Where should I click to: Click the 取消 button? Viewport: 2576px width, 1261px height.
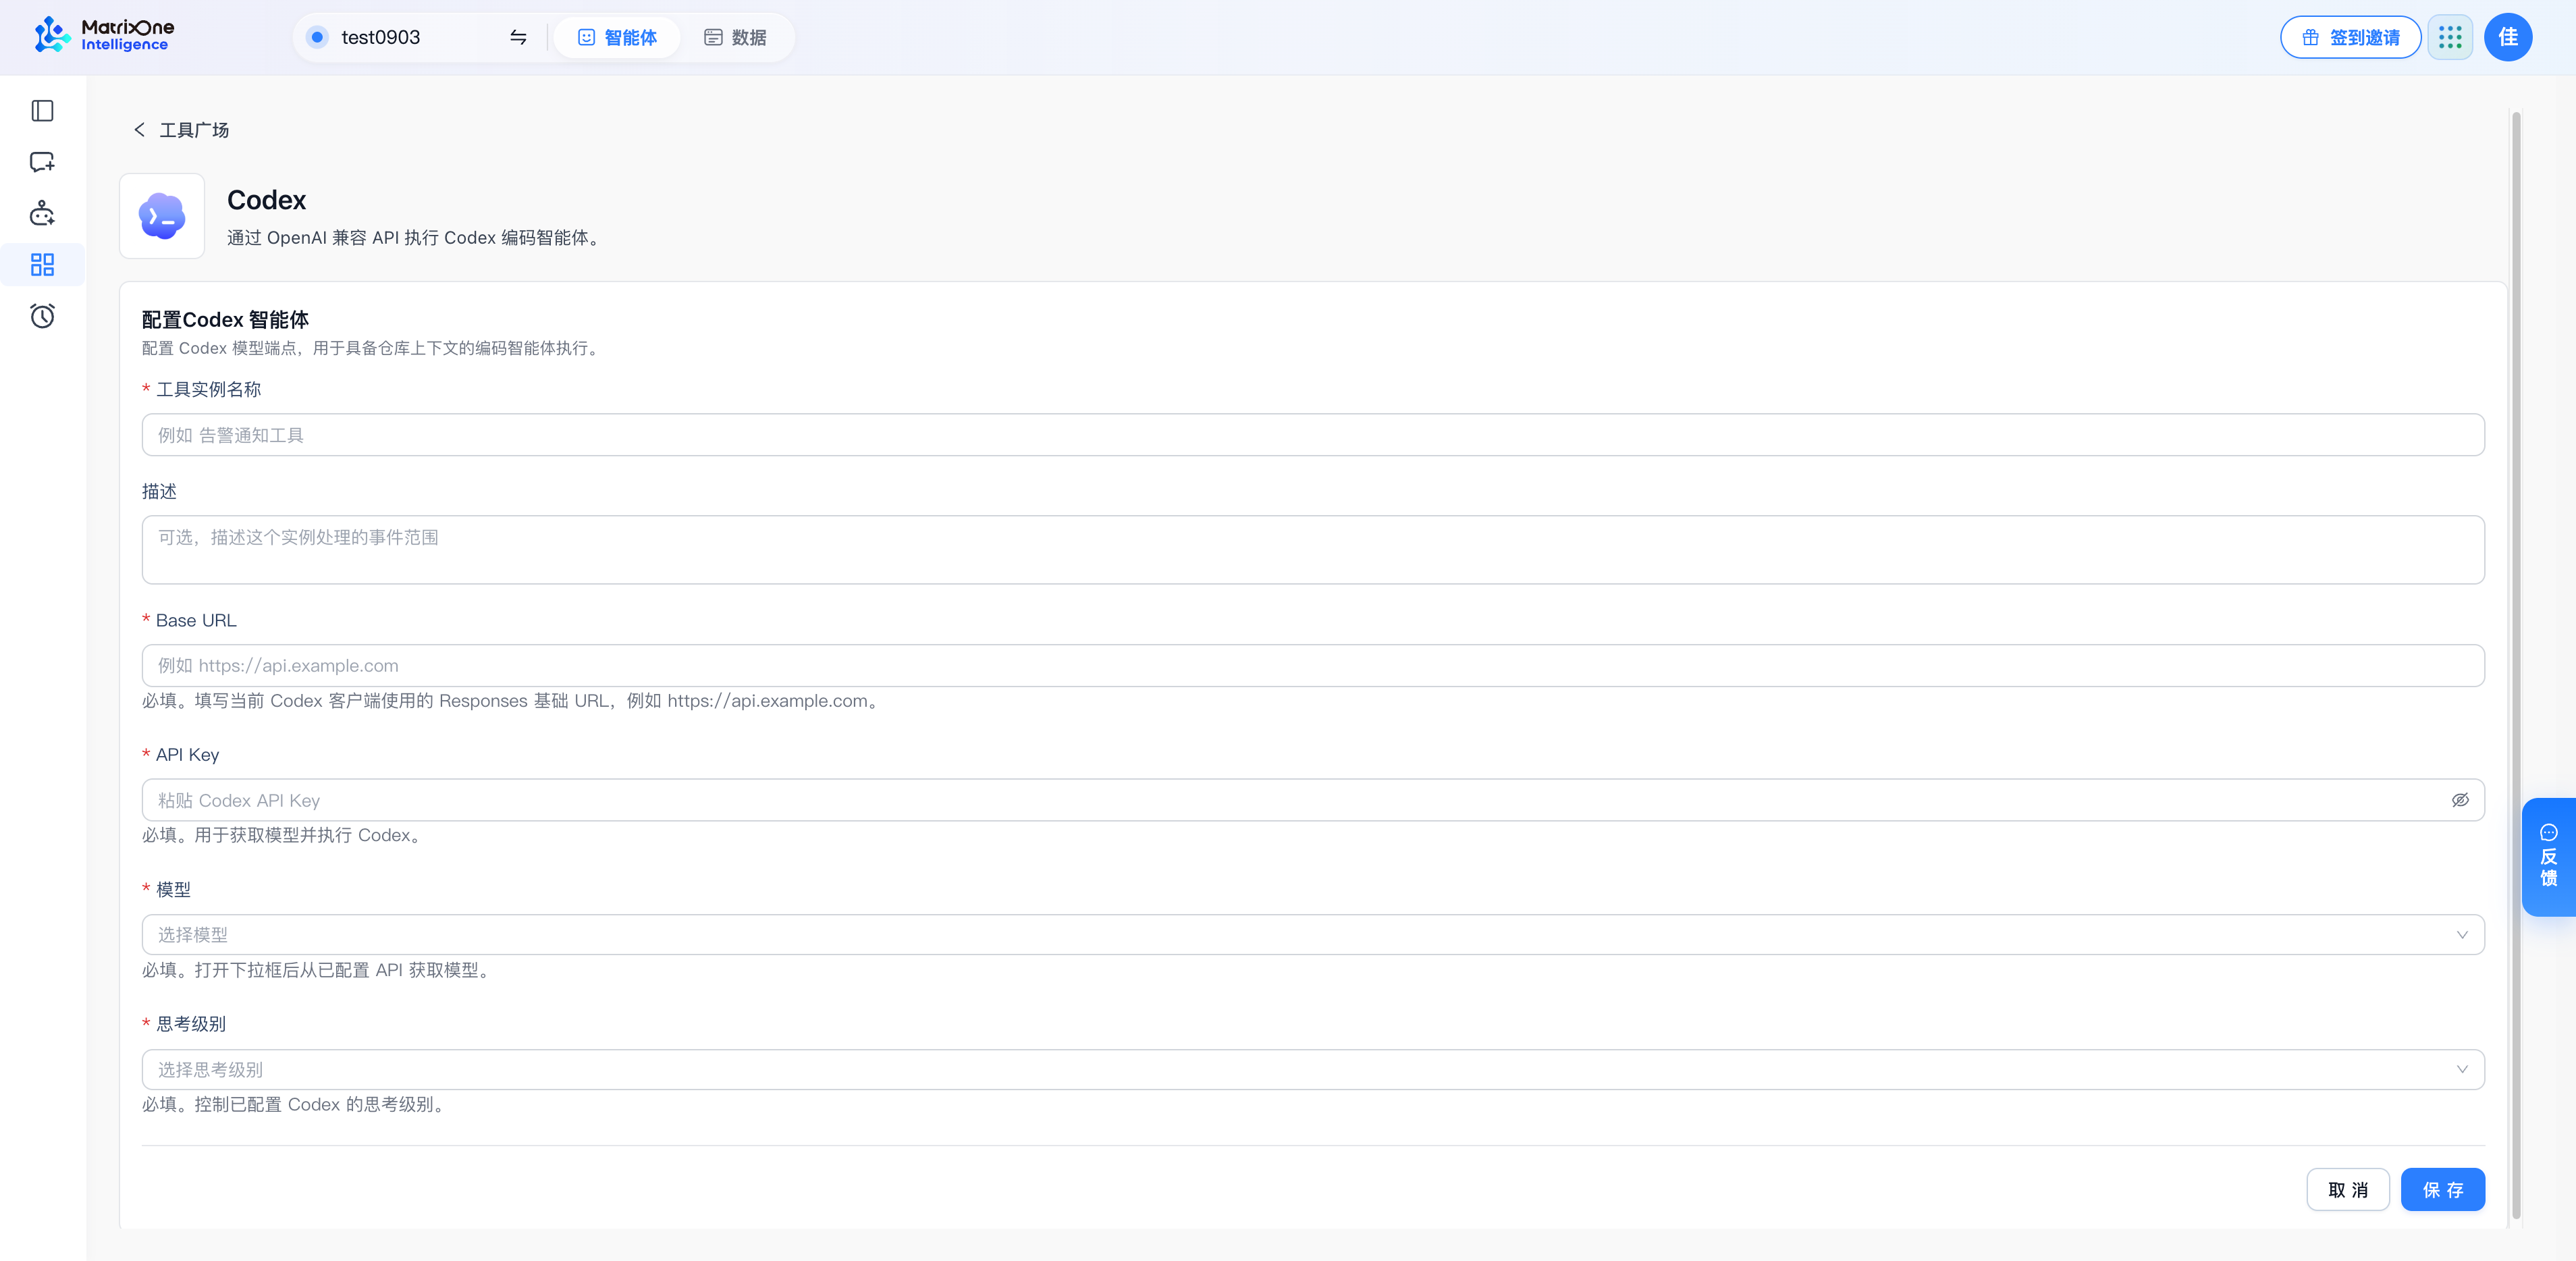[2348, 1190]
